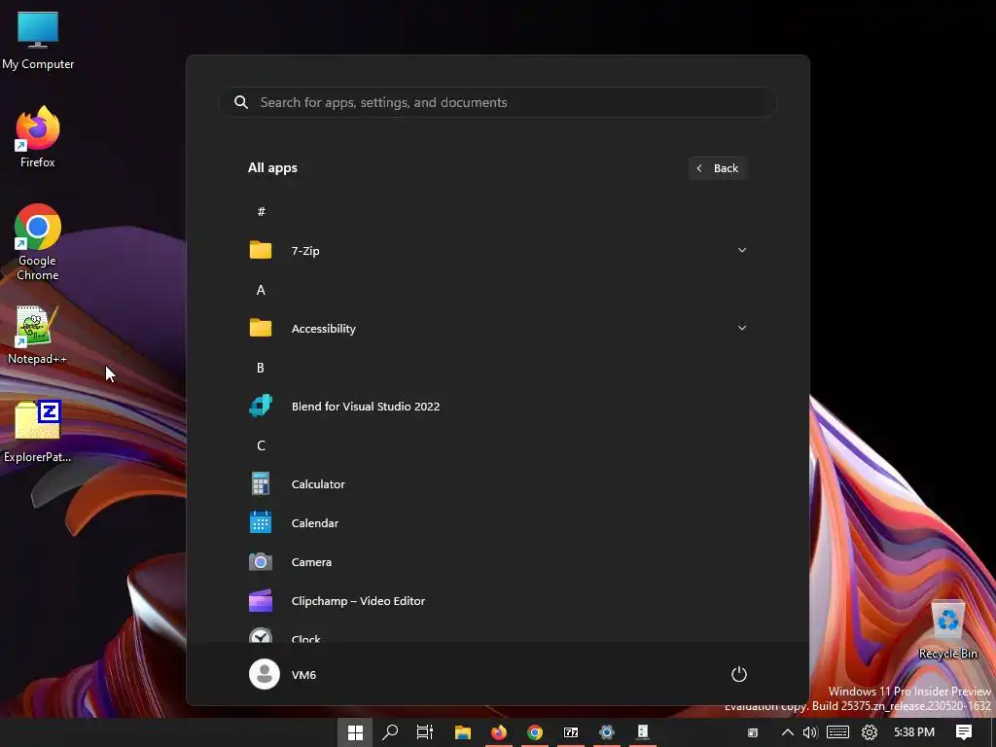This screenshot has height=747, width=996.
Task: Open the settings gear in tray
Action: [869, 732]
